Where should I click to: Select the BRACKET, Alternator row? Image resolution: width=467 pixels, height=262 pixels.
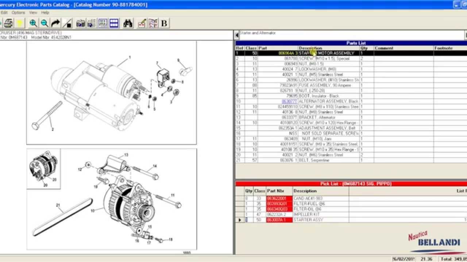(x=351, y=118)
